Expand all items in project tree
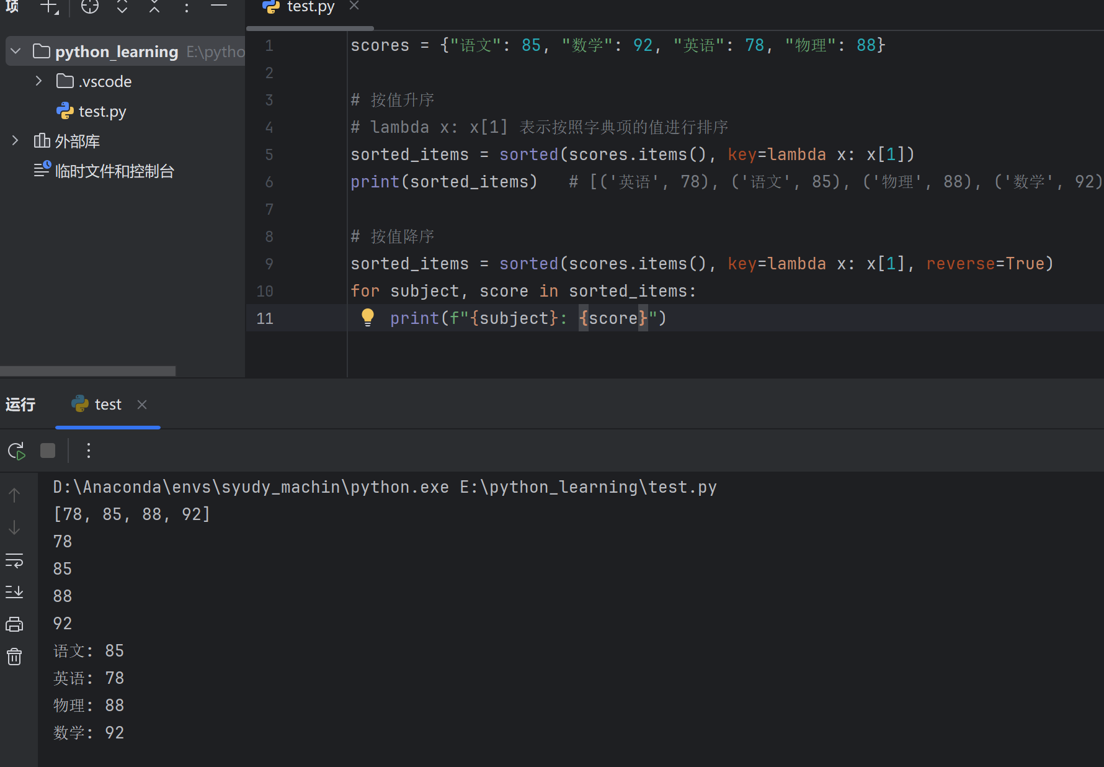Image resolution: width=1104 pixels, height=767 pixels. (x=122, y=7)
